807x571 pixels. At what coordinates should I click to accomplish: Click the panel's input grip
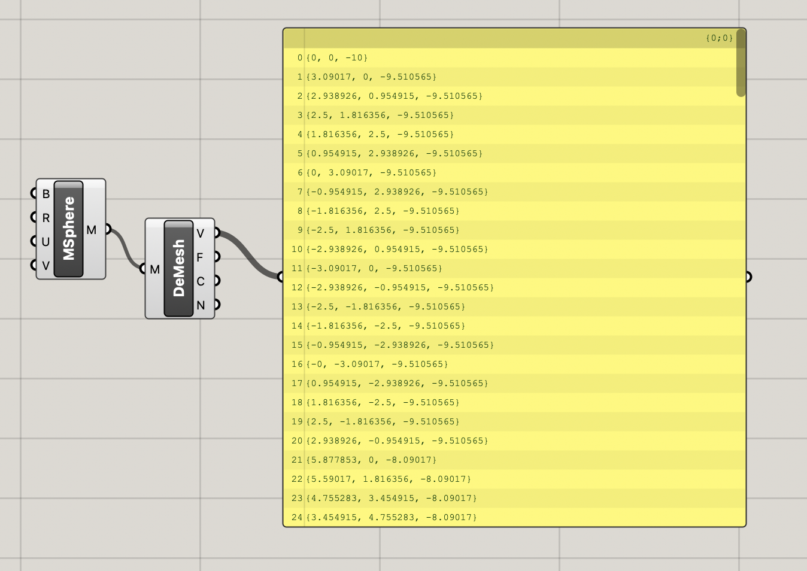(x=280, y=277)
